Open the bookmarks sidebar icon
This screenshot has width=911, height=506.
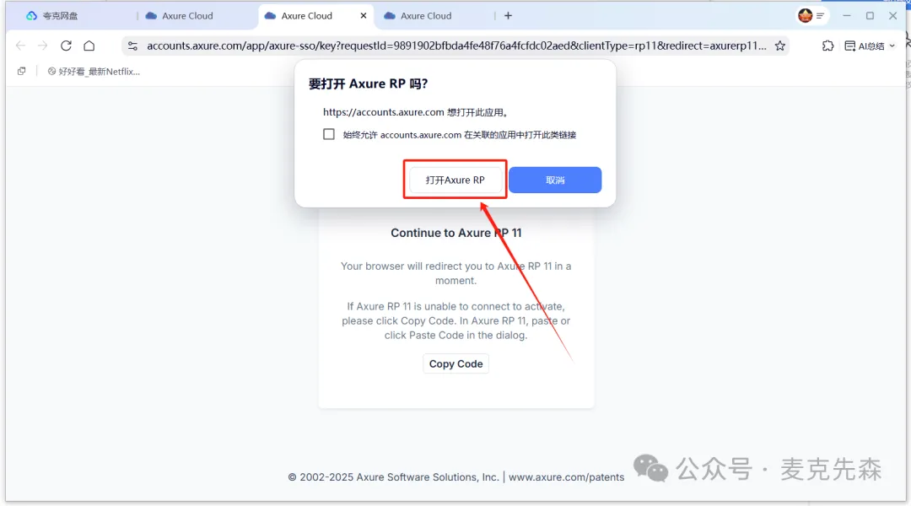click(x=21, y=71)
